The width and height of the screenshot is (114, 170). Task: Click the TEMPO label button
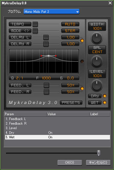point(20,24)
